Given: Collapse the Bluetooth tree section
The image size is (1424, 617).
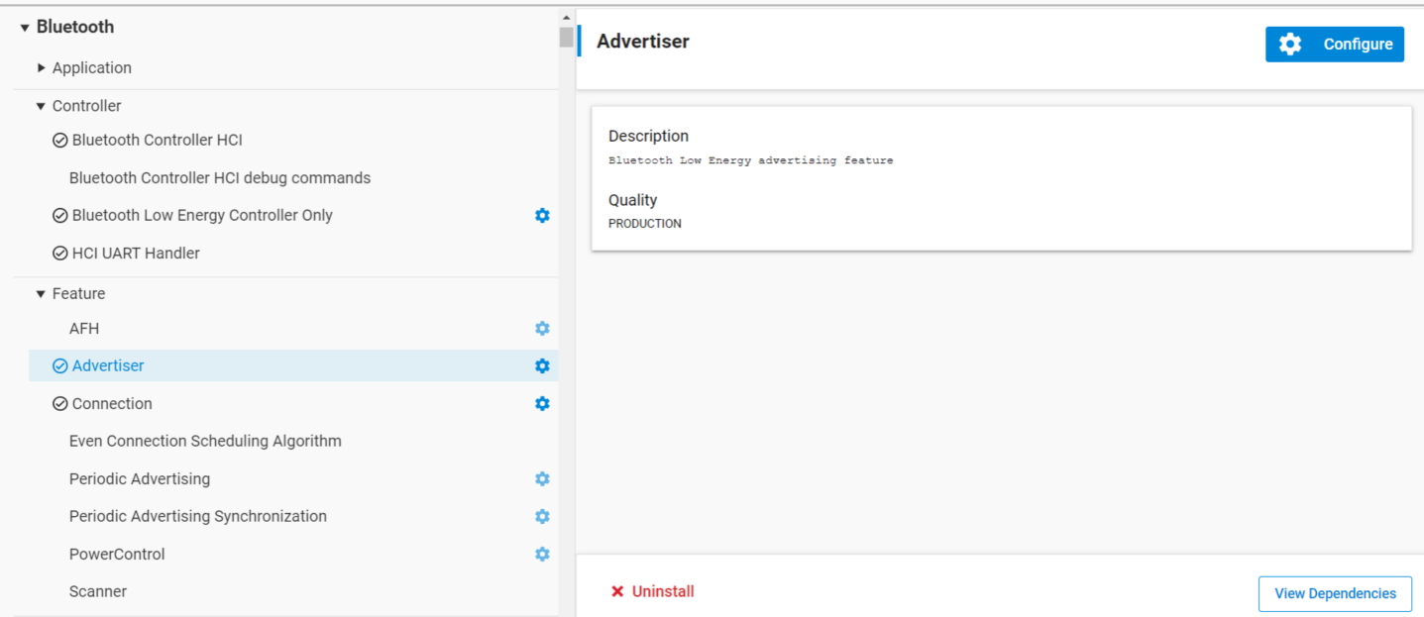Looking at the screenshot, I should coord(25,28).
